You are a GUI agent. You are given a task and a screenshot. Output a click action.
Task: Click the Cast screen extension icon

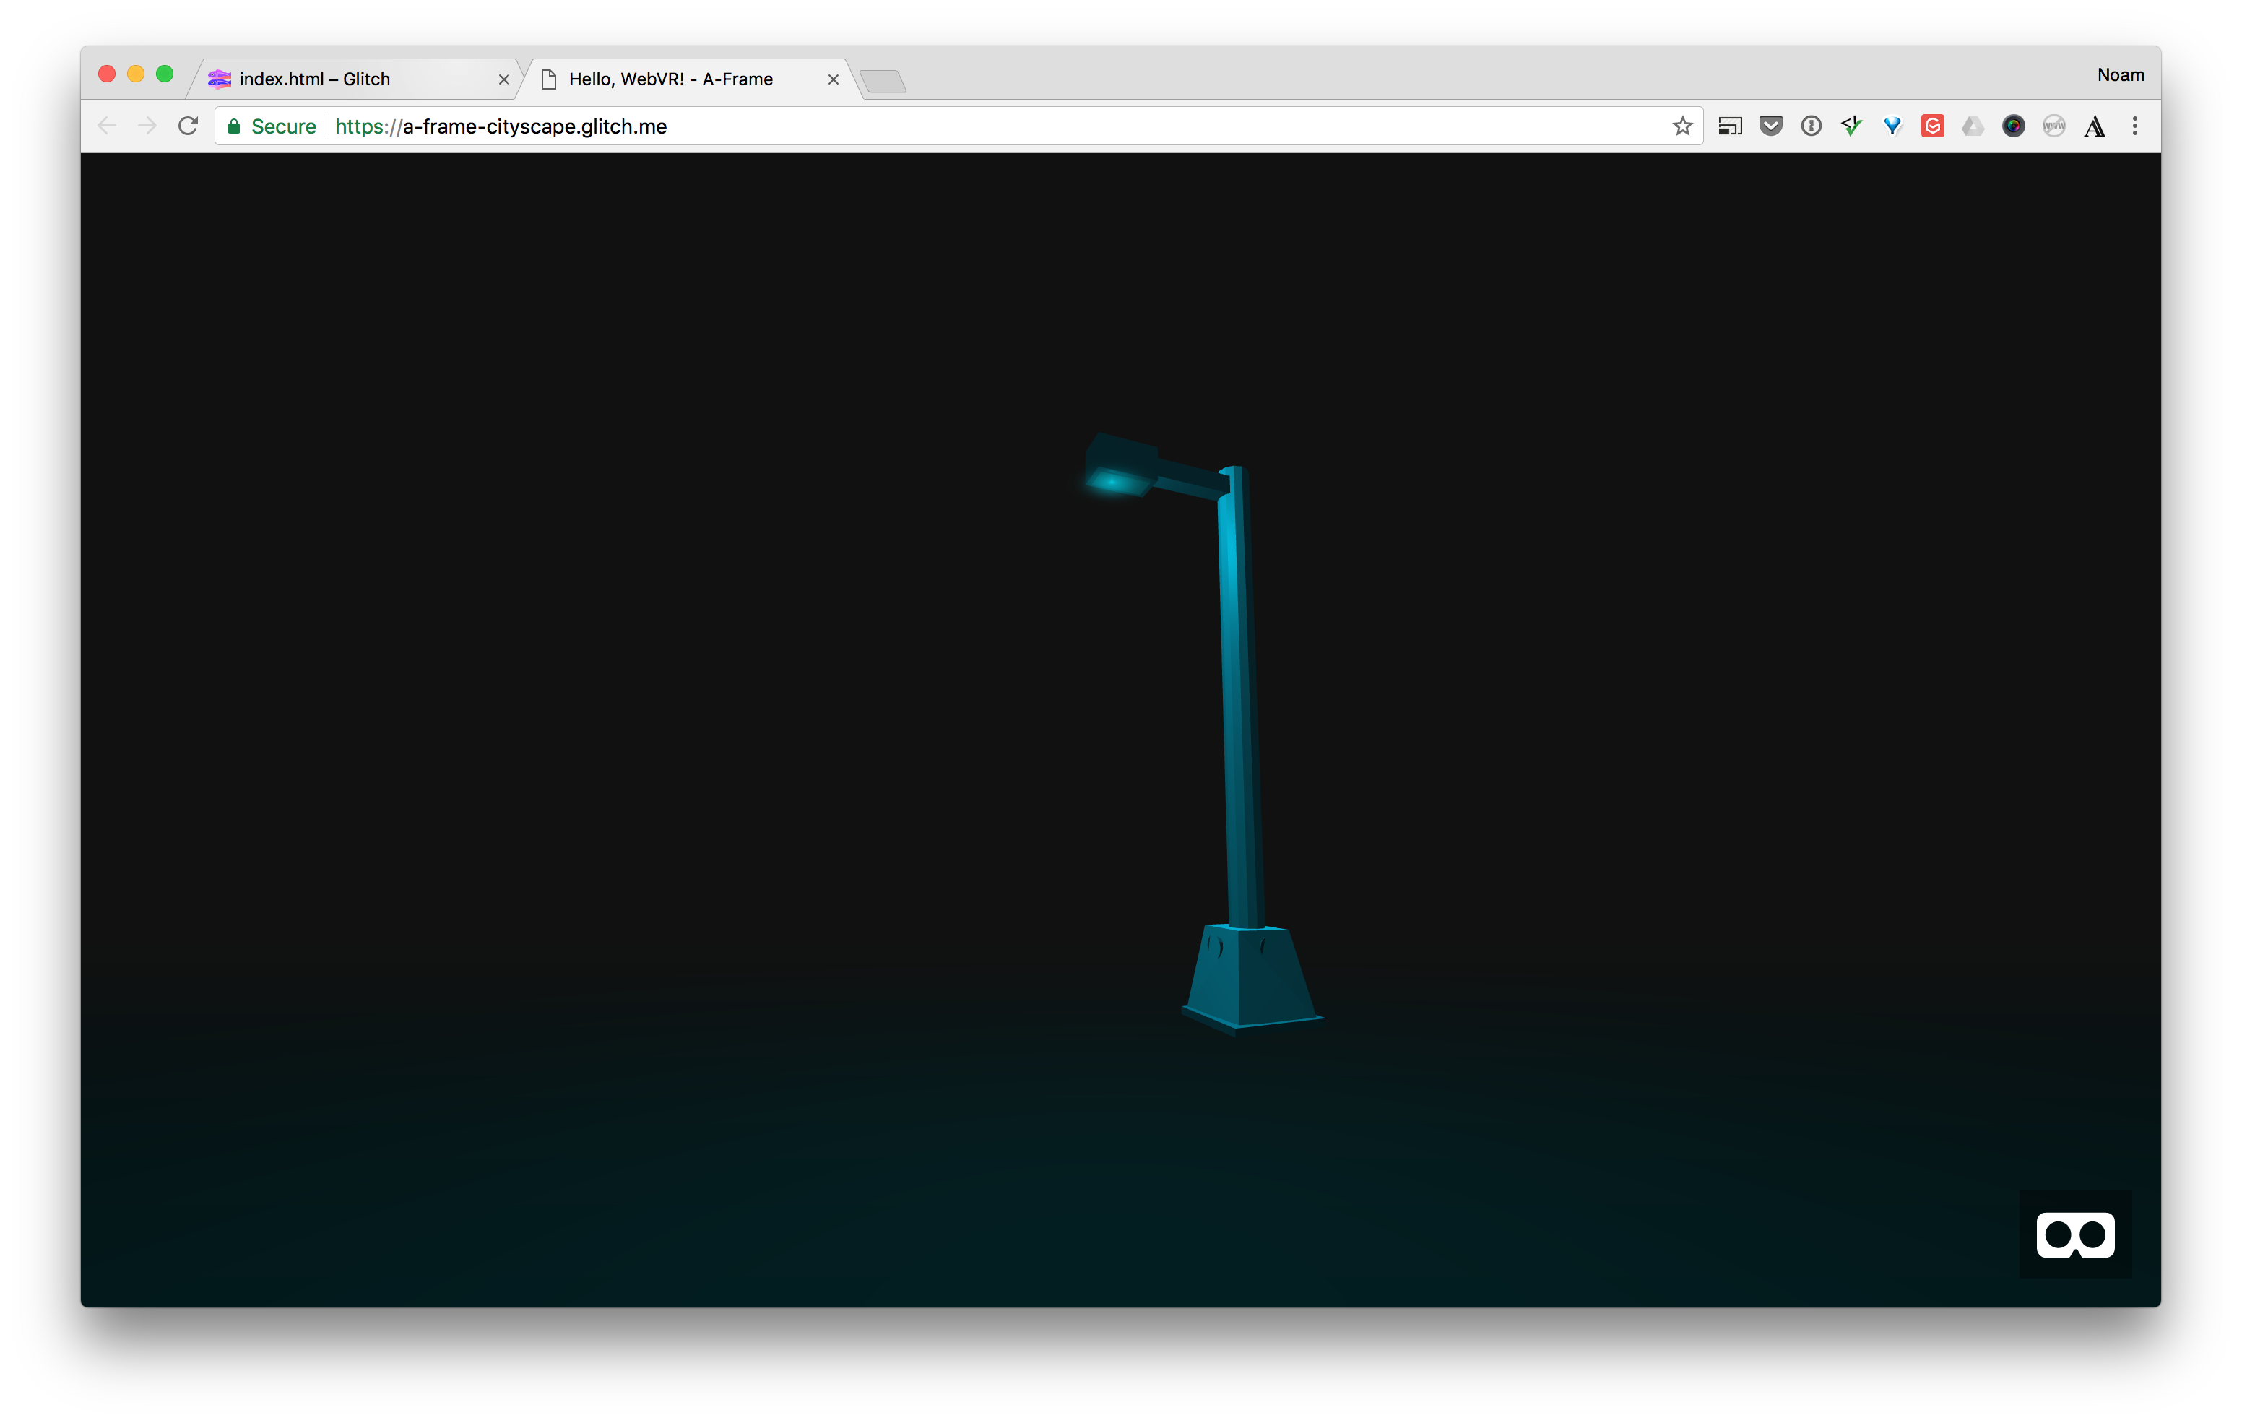[1729, 126]
